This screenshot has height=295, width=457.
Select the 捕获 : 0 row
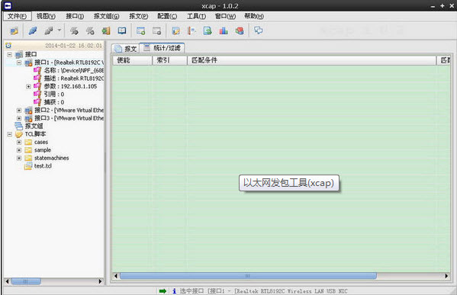[x=49, y=102]
